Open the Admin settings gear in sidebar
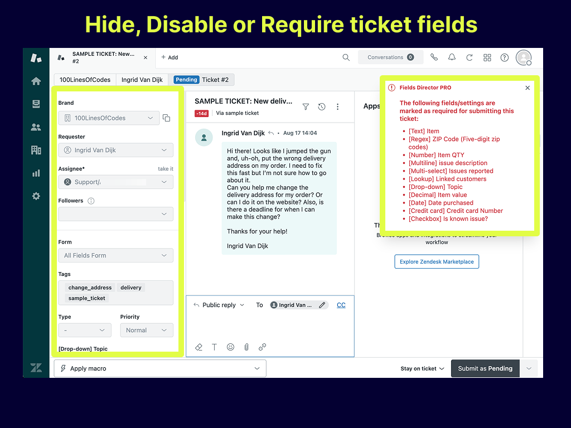This screenshot has height=428, width=571. click(x=36, y=196)
